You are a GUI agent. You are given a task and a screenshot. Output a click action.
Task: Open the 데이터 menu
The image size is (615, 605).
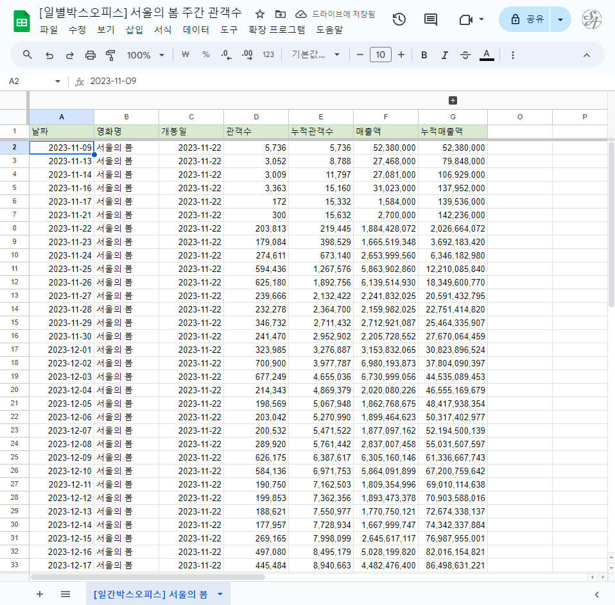[x=196, y=30]
